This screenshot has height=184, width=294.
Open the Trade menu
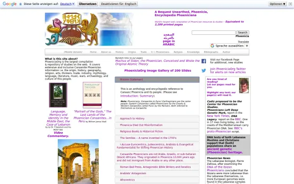(x=144, y=52)
